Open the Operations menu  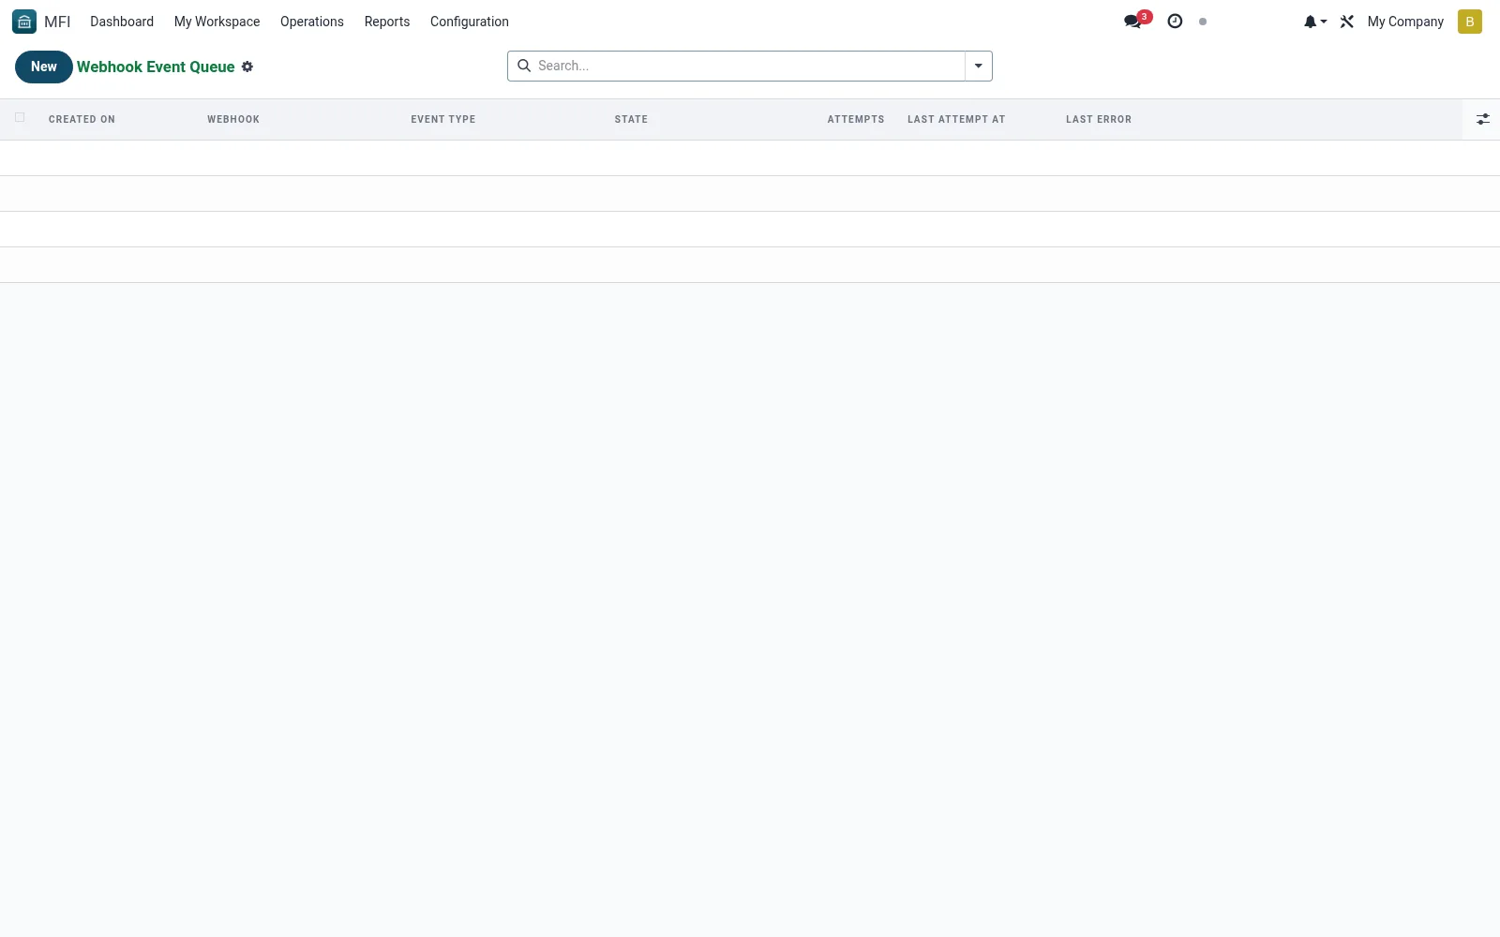click(312, 22)
